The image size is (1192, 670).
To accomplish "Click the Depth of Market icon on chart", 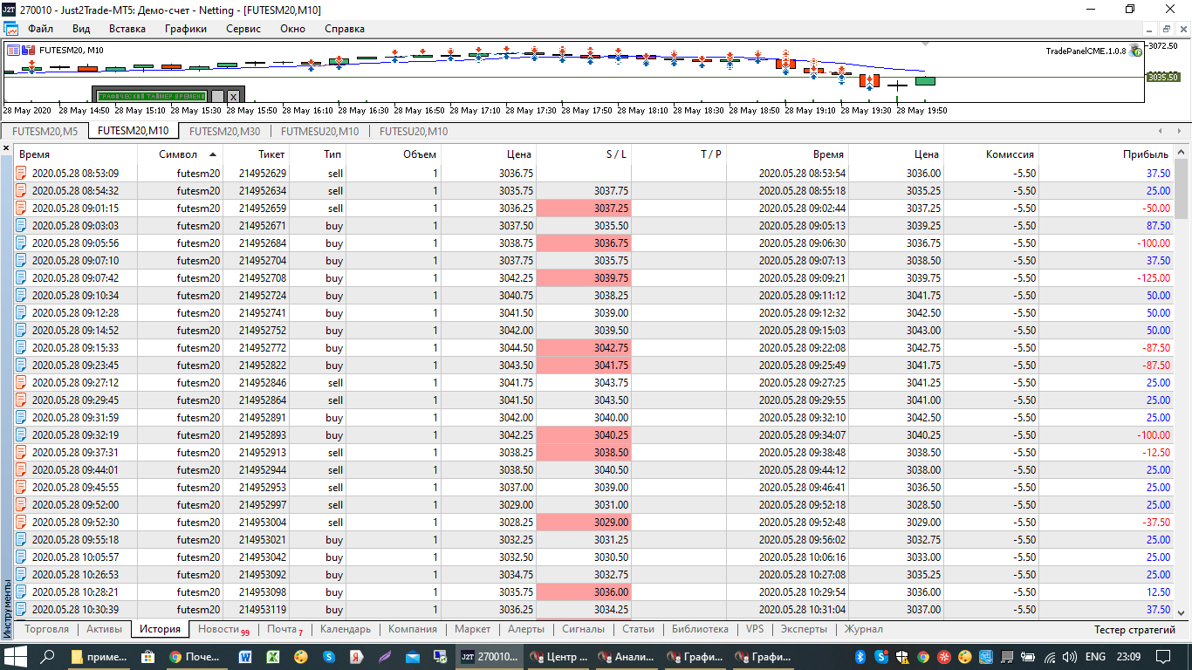I will coord(13,50).
